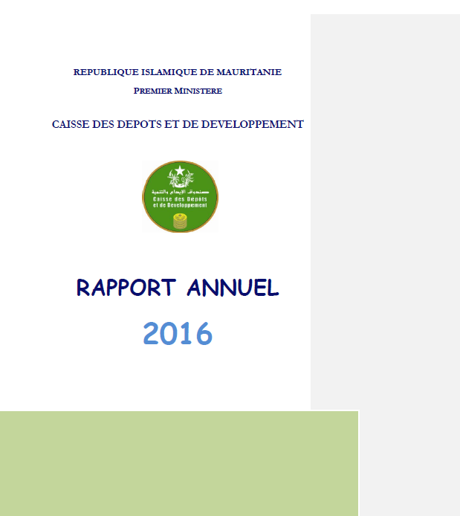This screenshot has width=460, height=516.
Task: Click the blue "2016" year text
Action: pyautogui.click(x=178, y=333)
